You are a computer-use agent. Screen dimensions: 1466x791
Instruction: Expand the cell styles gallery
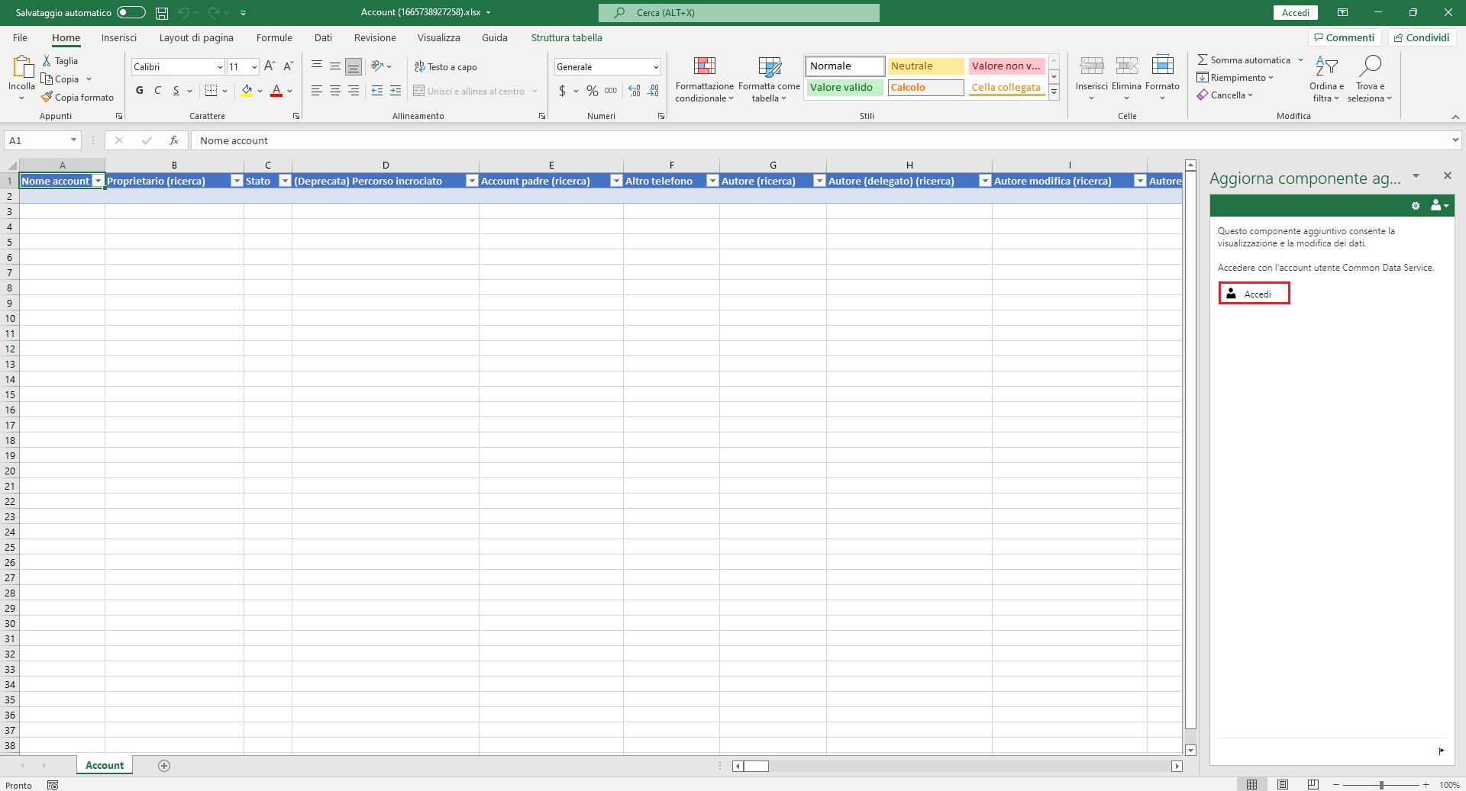tap(1054, 92)
